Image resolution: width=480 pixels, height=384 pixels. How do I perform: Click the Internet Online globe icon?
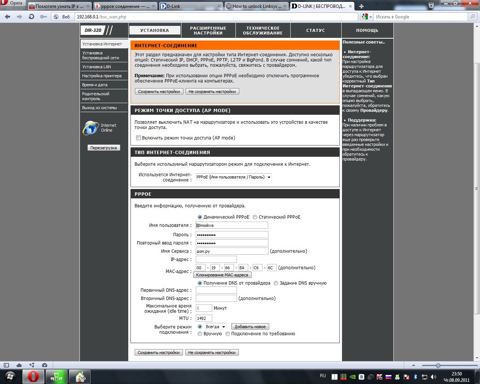90,128
